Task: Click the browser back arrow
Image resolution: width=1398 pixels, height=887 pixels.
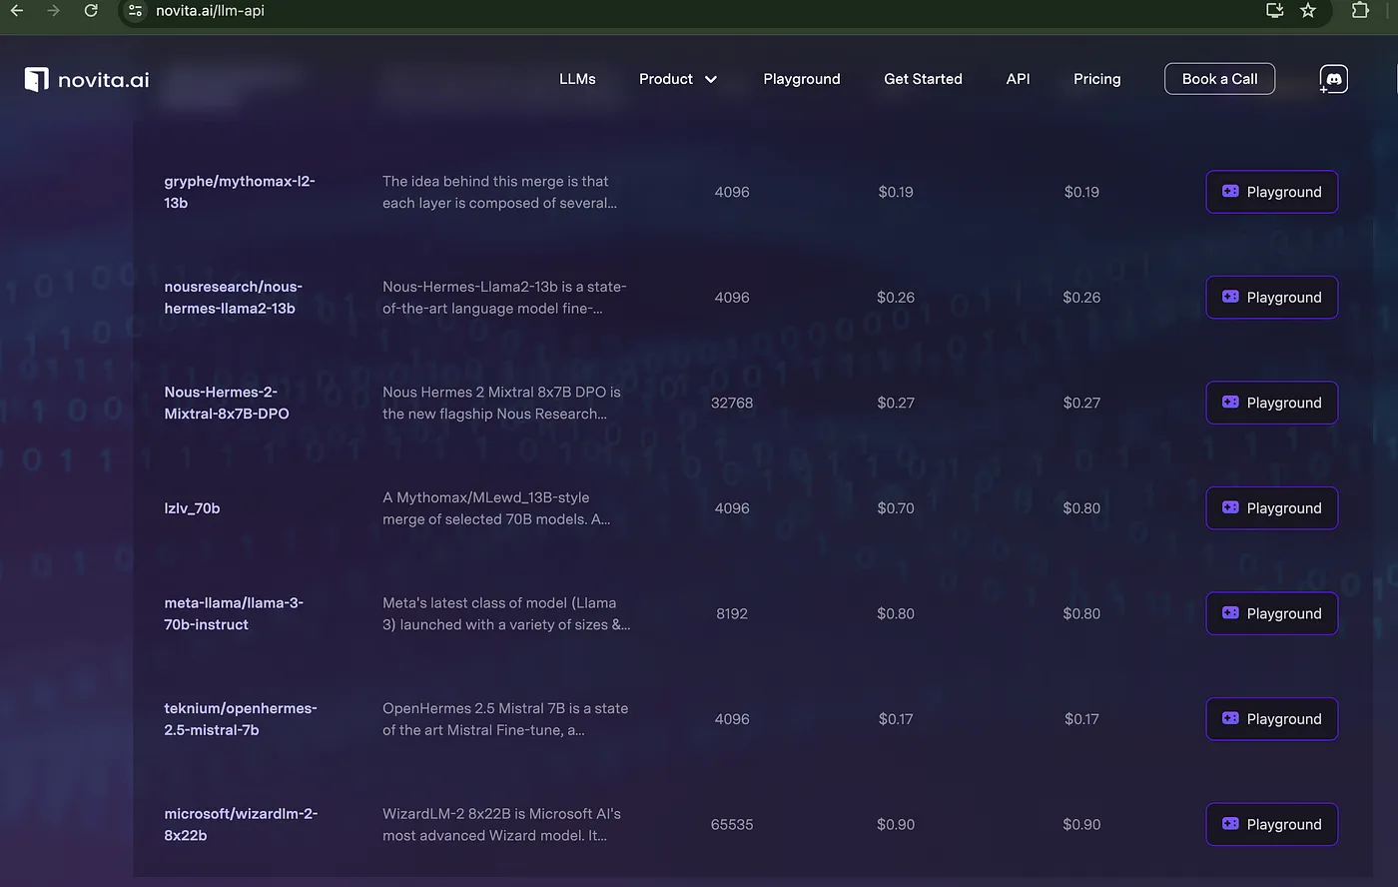Action: (x=17, y=10)
